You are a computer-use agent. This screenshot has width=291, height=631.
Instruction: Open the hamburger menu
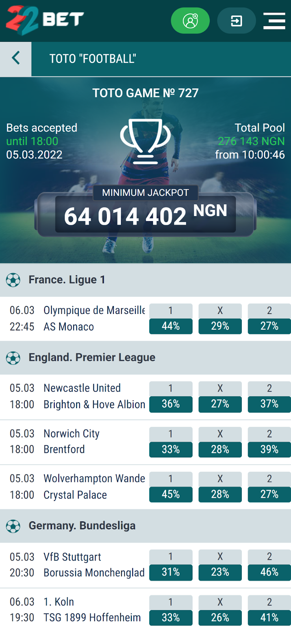click(x=274, y=21)
